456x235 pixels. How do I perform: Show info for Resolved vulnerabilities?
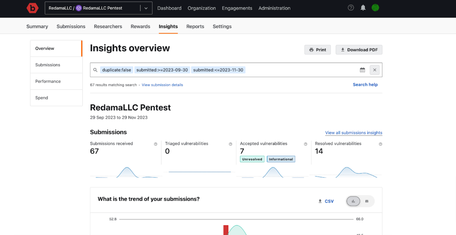(x=381, y=144)
